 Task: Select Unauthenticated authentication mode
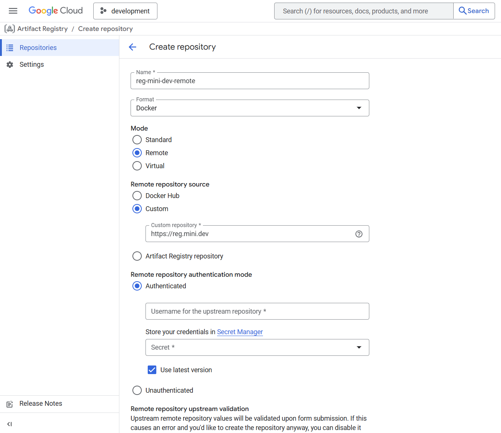[137, 390]
